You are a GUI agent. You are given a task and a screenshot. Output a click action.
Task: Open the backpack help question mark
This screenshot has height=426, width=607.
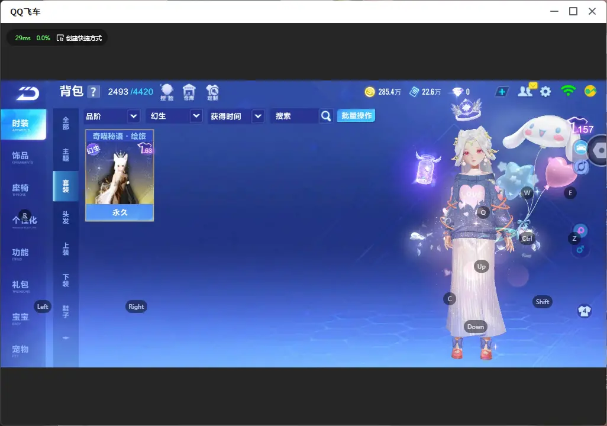point(93,92)
